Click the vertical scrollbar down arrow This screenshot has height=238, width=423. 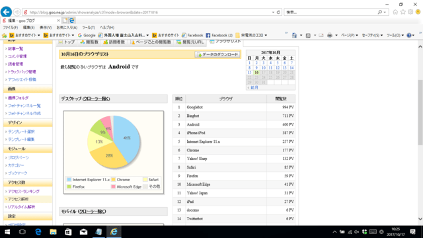[420, 219]
